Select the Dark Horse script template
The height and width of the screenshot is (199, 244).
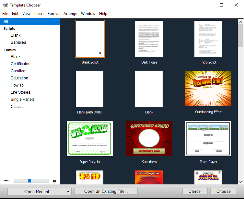point(149,39)
